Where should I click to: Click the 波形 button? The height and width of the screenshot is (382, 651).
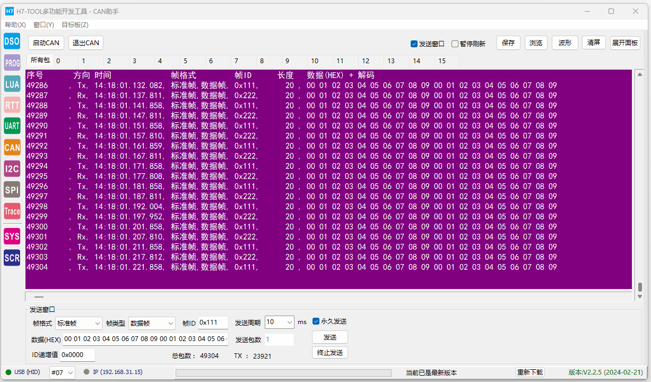(565, 43)
